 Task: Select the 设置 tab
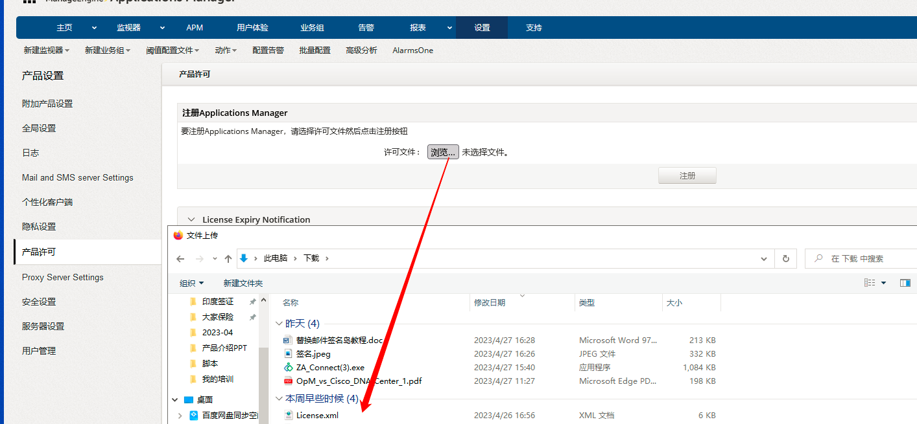482,28
